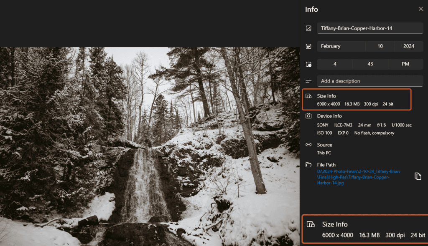Click the File Path folder icon
The height and width of the screenshot is (246, 428).
coord(308,165)
